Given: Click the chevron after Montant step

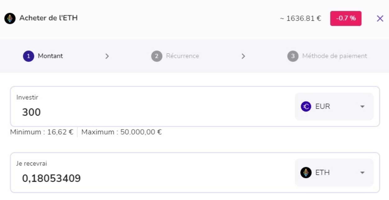Looking at the screenshot, I should 107,56.
